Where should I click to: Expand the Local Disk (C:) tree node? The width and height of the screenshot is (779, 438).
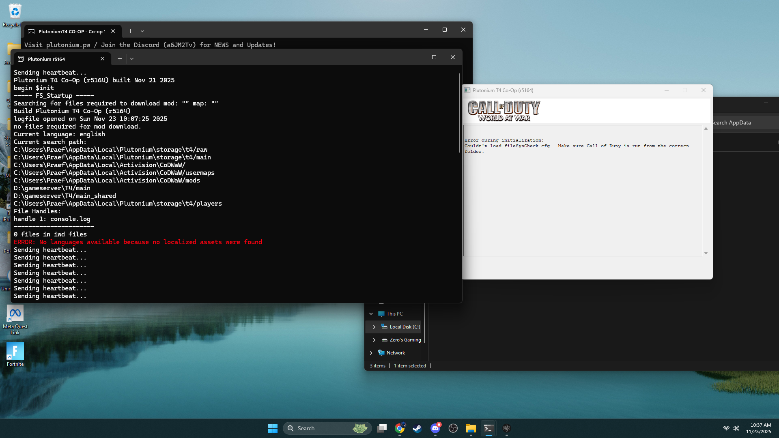[x=374, y=327]
